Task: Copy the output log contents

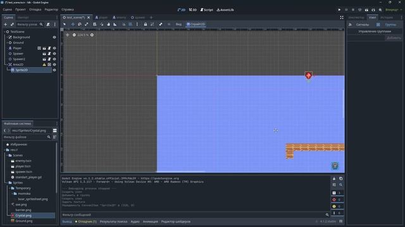Action: (x=341, y=178)
